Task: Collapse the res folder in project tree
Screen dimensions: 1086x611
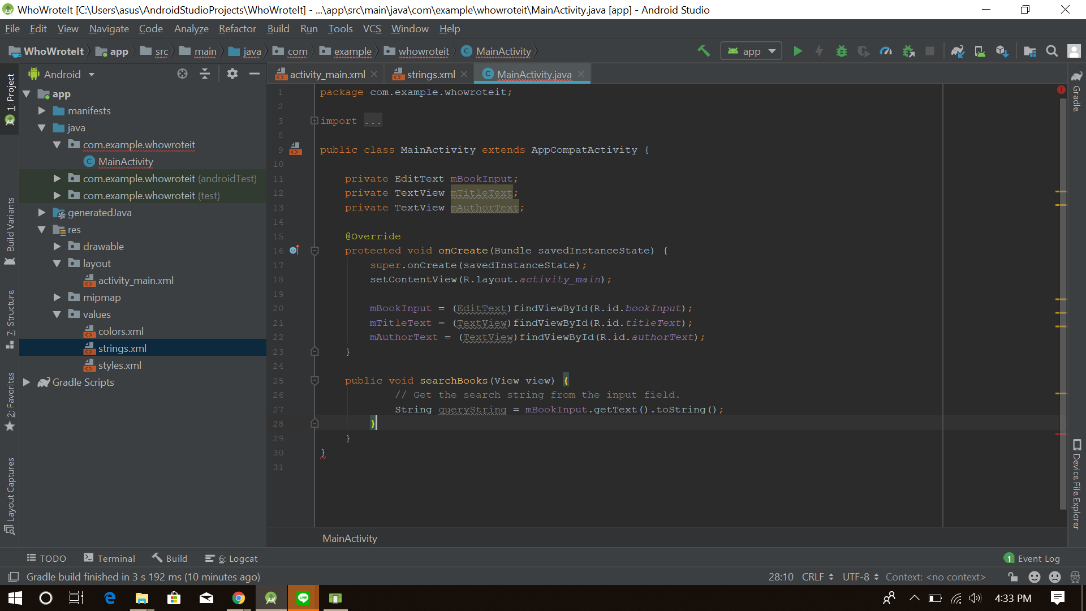Action: [x=41, y=230]
